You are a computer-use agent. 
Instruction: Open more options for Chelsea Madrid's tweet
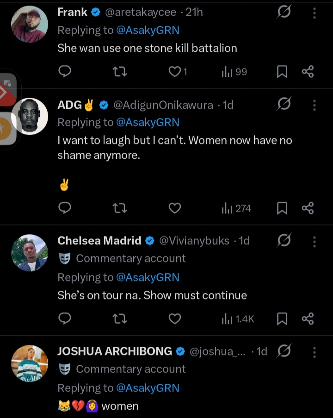pyautogui.click(x=314, y=241)
